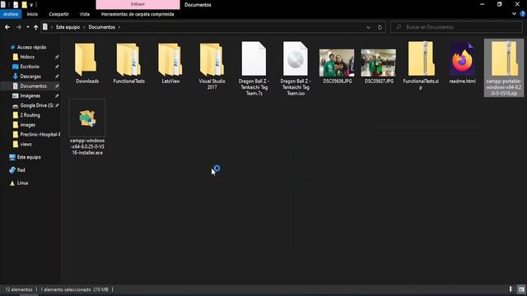Select Este equipo in the sidebar

click(29, 157)
